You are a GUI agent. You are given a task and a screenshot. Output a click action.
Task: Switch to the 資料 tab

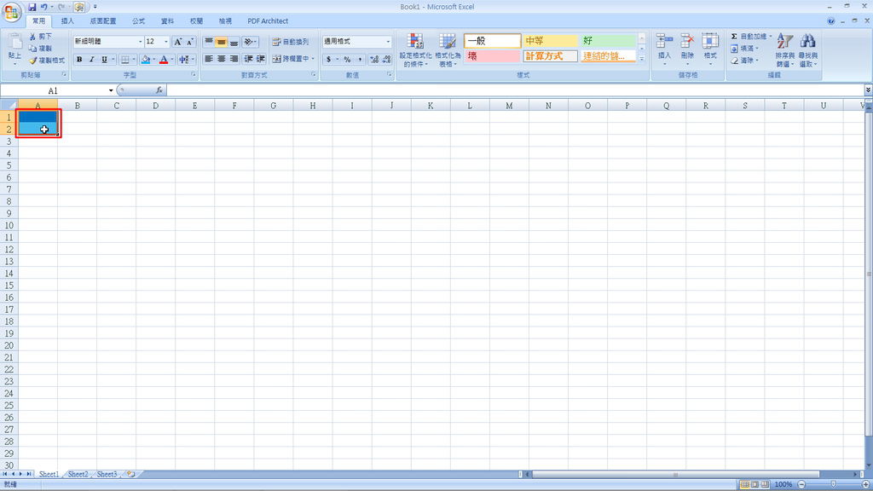tap(168, 21)
